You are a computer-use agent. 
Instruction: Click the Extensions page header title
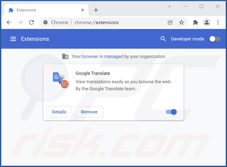(x=35, y=39)
